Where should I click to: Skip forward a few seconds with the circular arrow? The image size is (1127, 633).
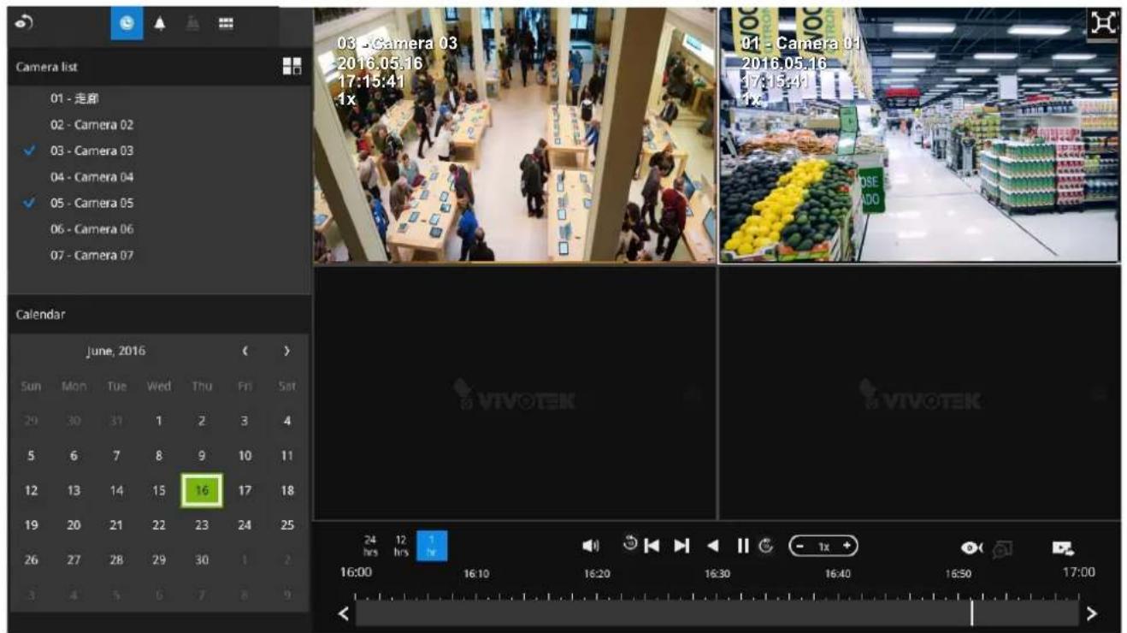point(766,545)
